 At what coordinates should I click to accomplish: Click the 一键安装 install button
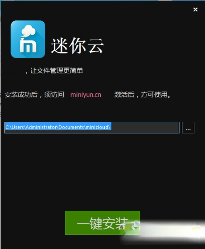[102, 222]
